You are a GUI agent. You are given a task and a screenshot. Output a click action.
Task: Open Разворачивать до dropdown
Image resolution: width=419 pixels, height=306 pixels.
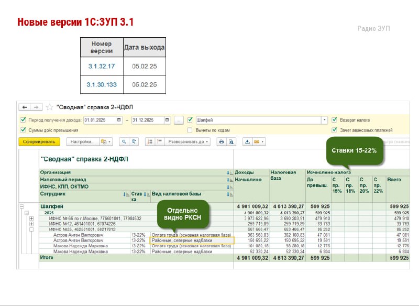point(188,141)
